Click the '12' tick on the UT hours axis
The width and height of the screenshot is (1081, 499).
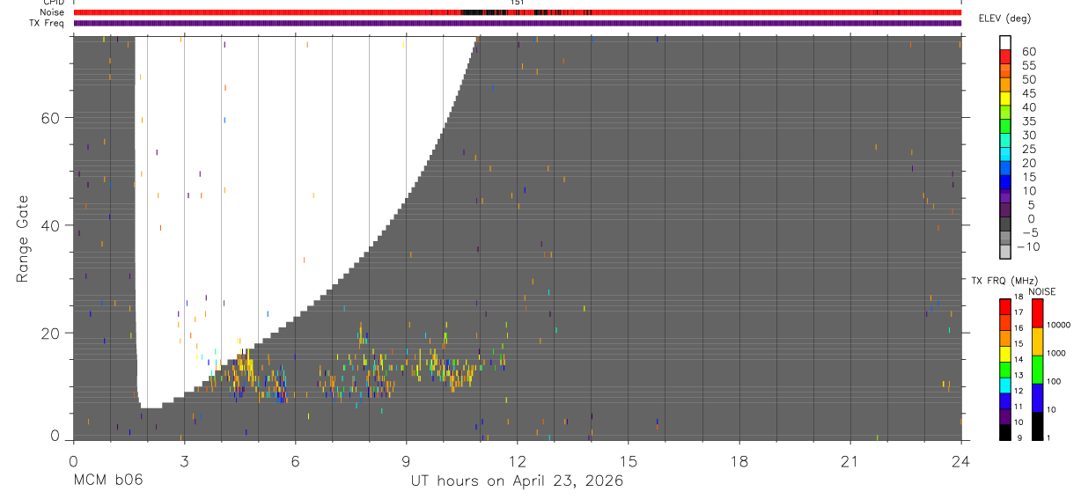click(517, 462)
